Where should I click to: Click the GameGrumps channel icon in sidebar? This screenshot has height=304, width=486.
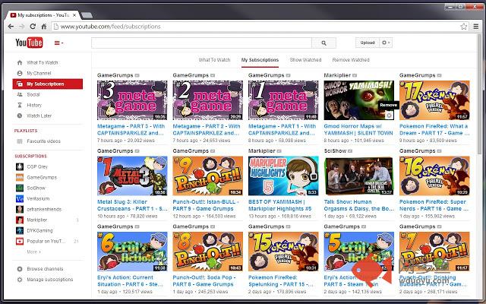coord(20,177)
